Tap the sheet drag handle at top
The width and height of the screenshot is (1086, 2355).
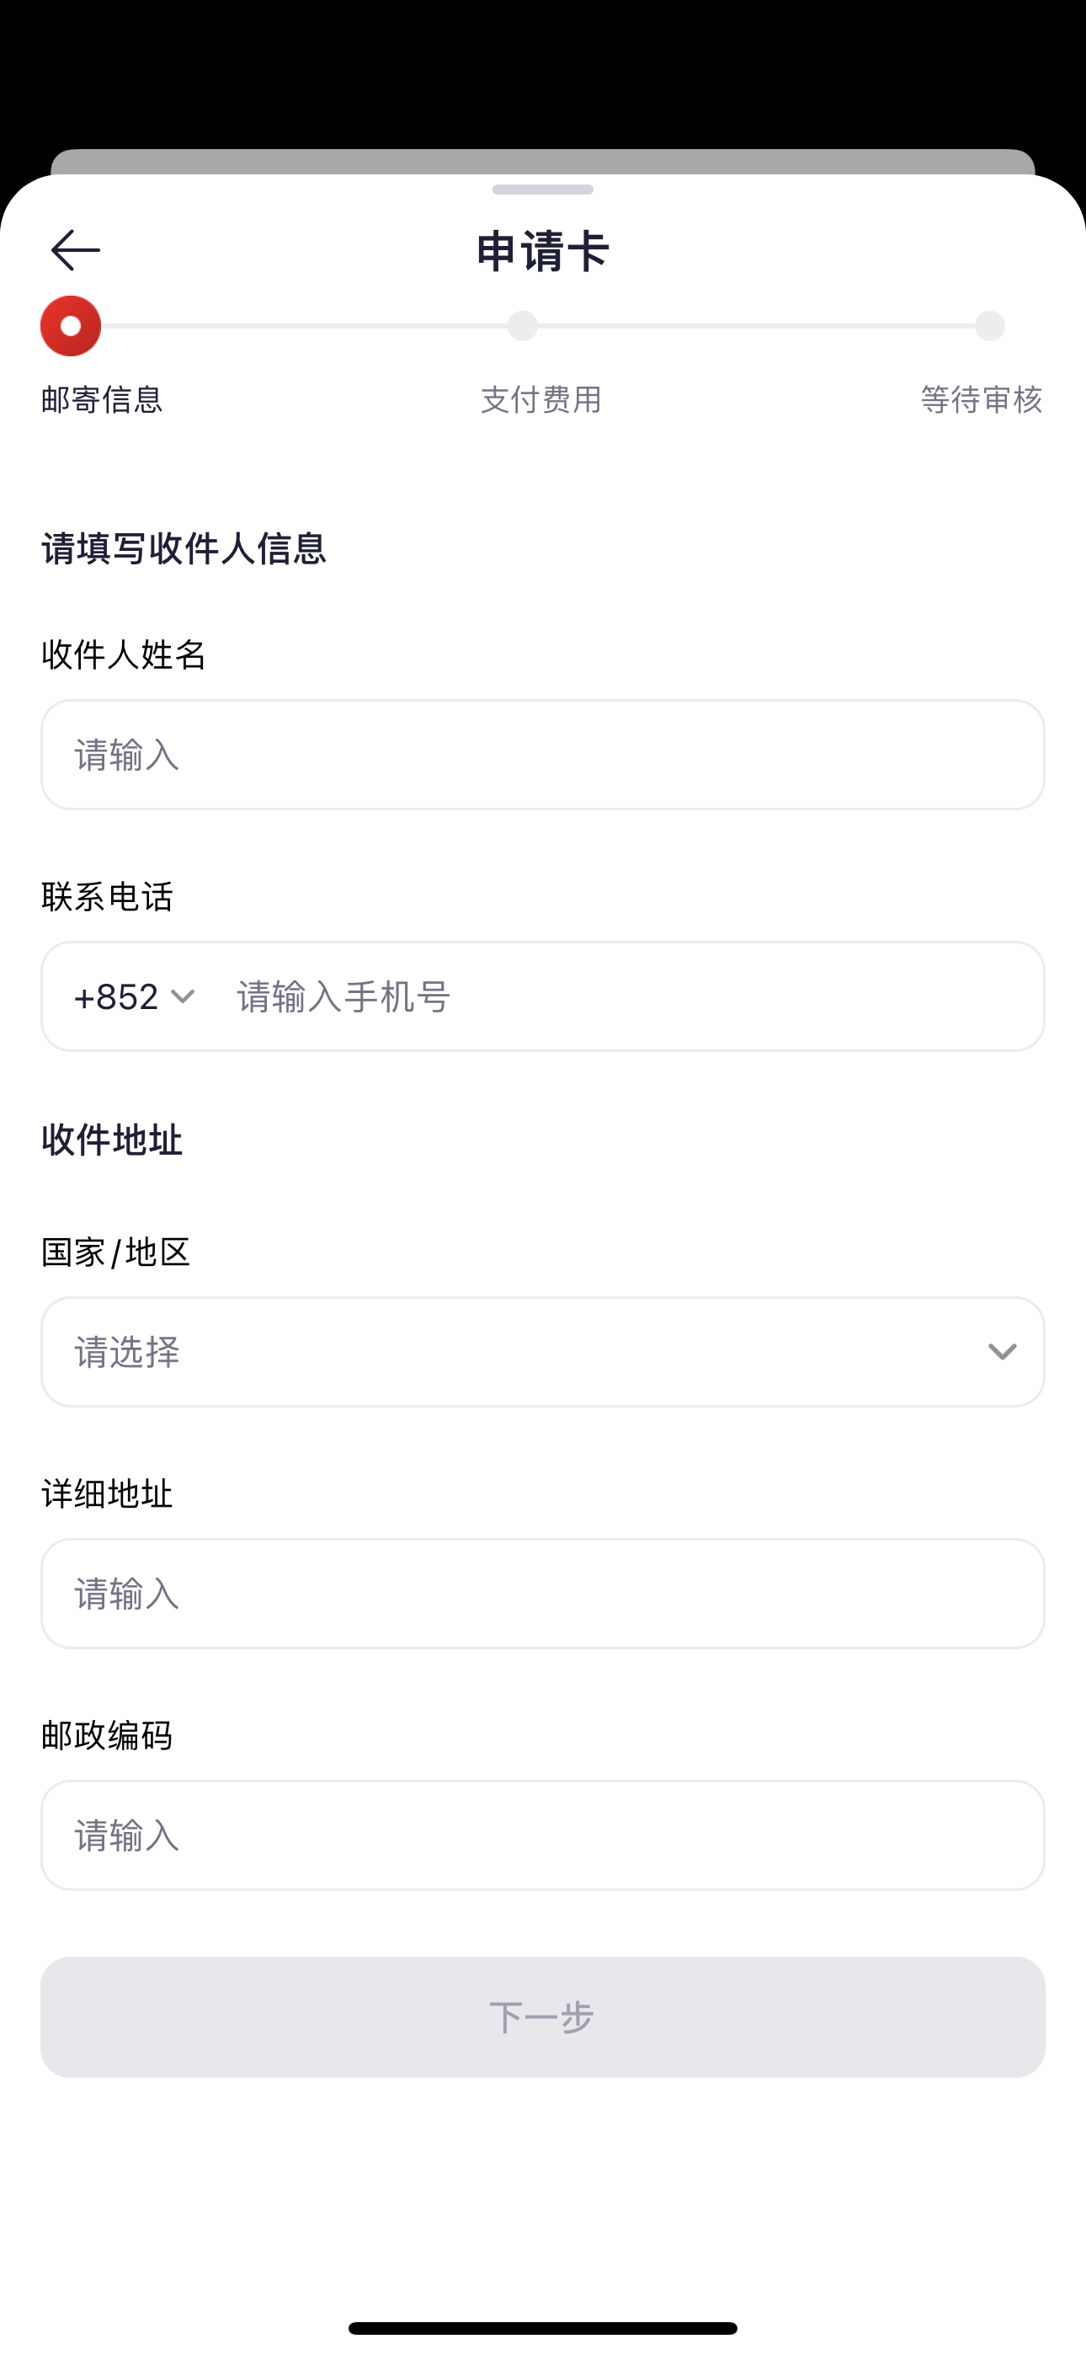542,190
